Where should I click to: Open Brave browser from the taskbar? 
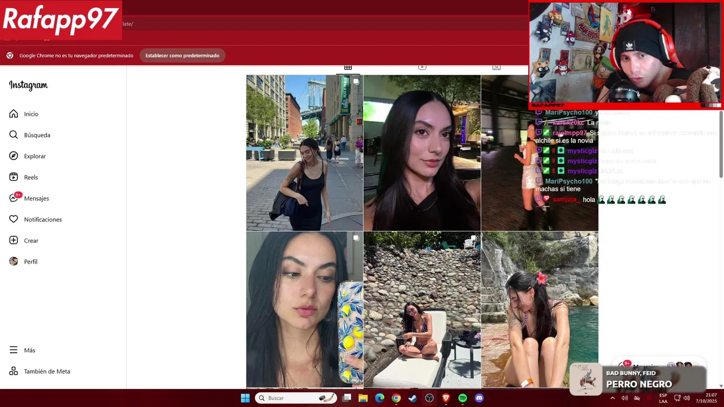point(446,398)
